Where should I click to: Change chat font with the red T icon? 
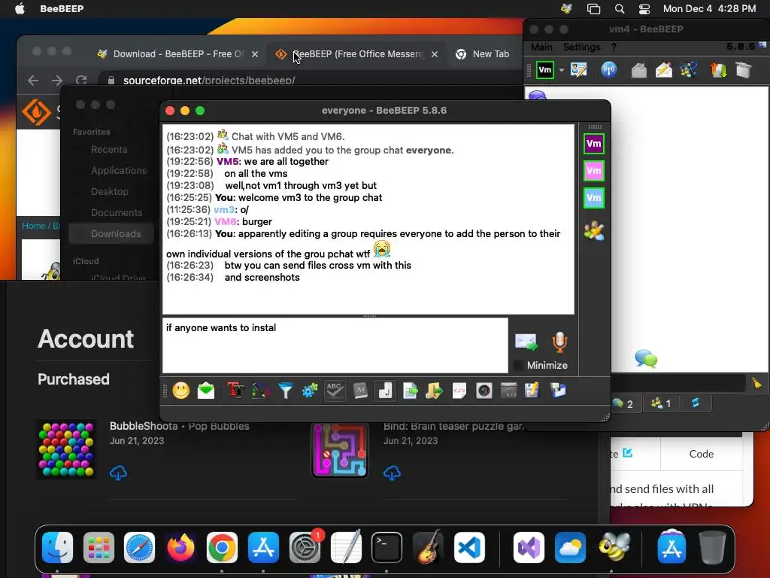(235, 391)
